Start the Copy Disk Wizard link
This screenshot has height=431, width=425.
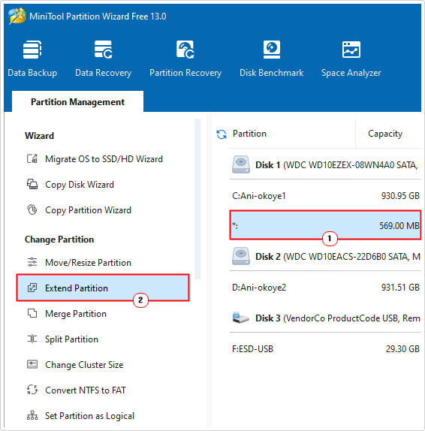(80, 185)
